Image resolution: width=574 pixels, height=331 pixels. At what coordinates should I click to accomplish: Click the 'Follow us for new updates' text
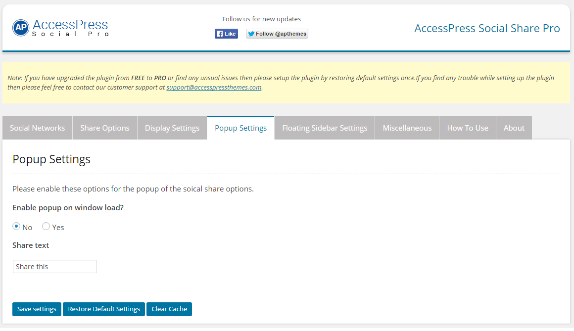pos(261,19)
